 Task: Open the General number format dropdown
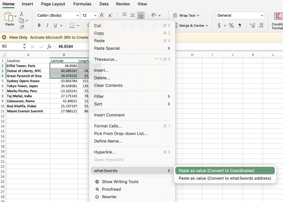240,15
